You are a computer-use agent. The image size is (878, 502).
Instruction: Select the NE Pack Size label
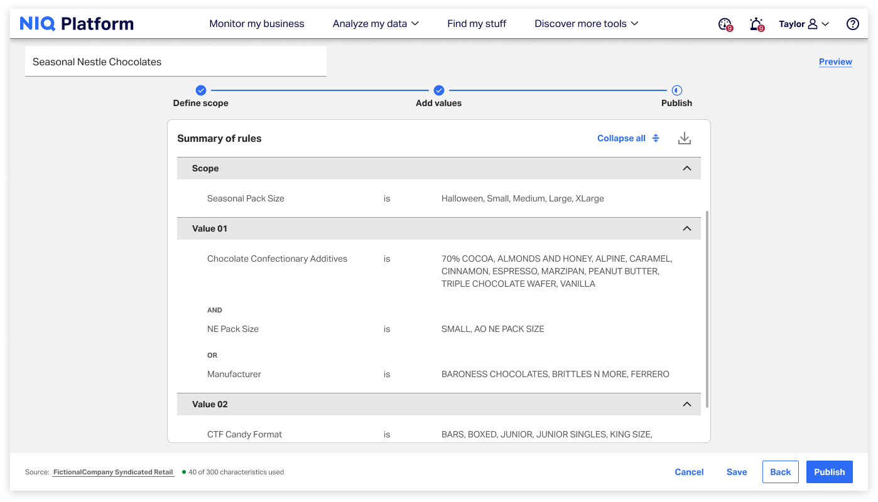233,329
